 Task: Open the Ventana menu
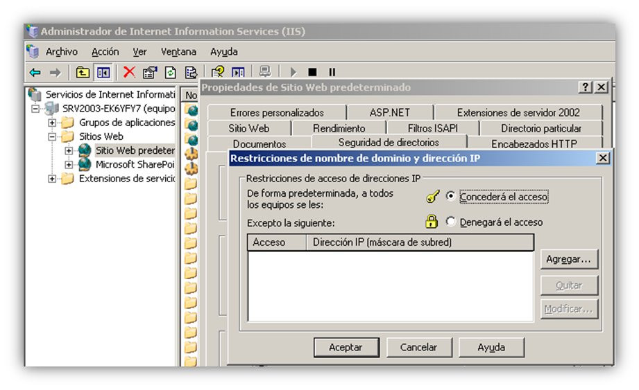(x=178, y=52)
